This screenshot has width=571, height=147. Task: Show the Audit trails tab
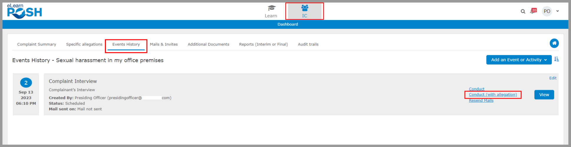click(x=308, y=44)
